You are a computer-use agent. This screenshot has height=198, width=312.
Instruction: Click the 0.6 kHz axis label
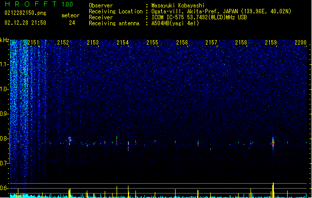click(x=4, y=188)
